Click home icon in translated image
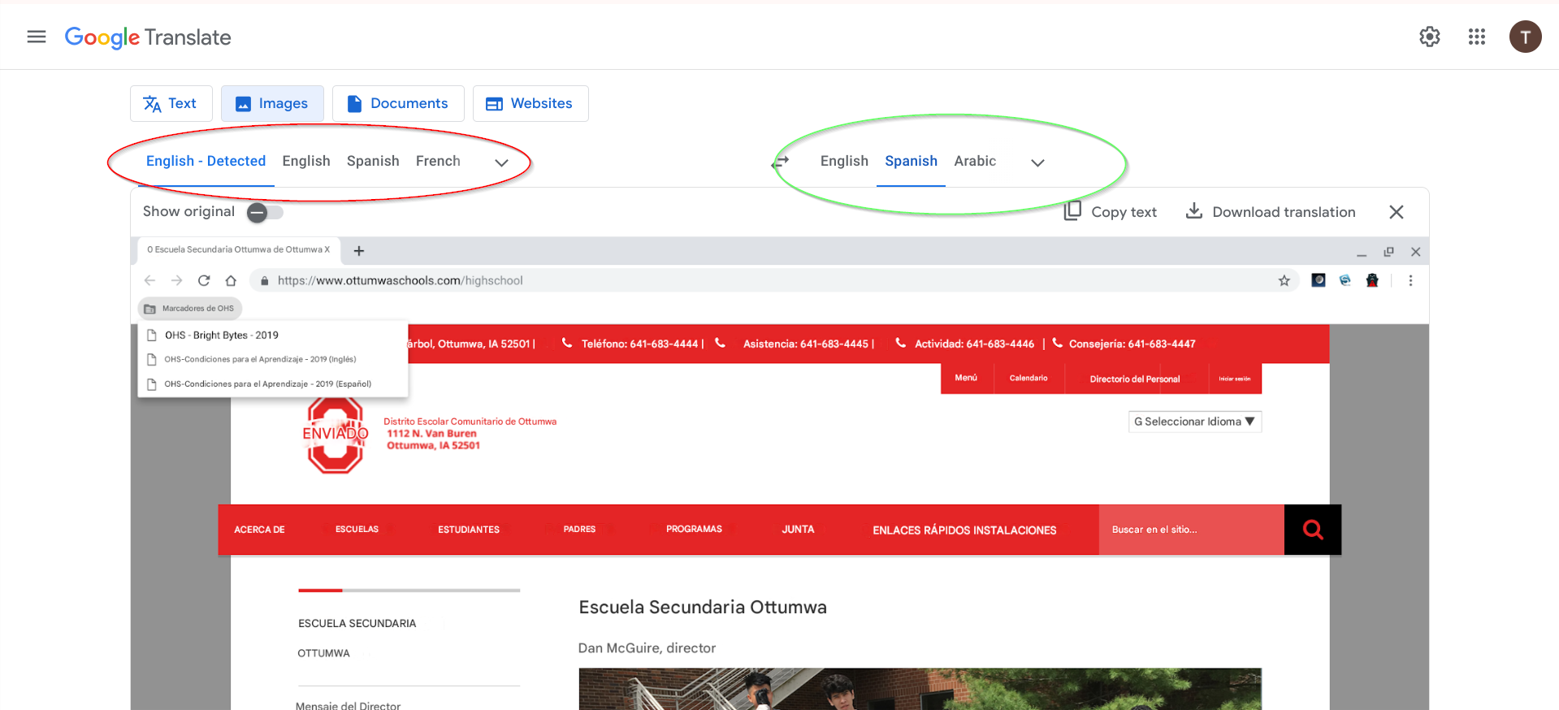The image size is (1559, 710). point(231,280)
